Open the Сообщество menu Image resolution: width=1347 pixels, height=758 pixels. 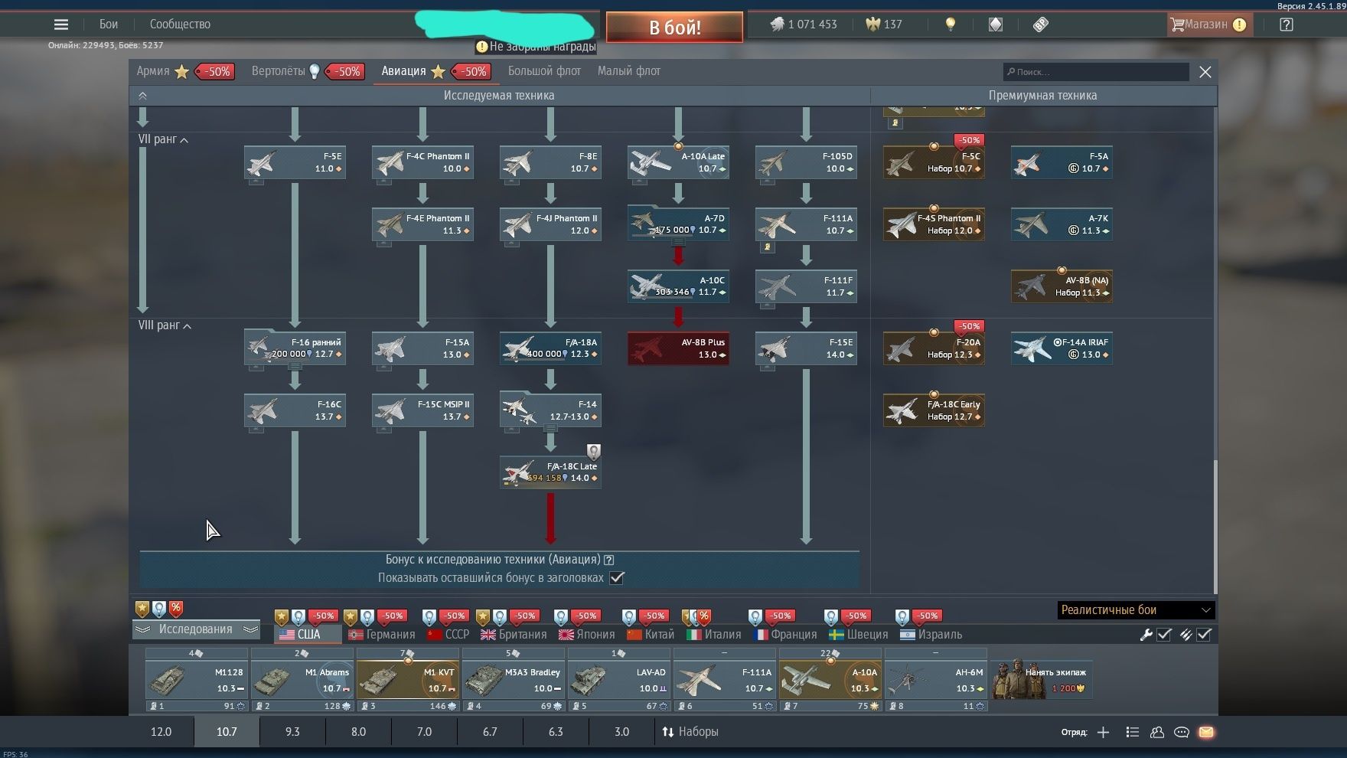(x=180, y=25)
